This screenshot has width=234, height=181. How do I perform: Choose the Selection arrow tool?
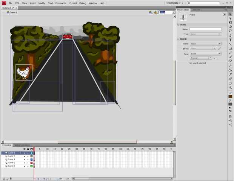tap(231, 14)
